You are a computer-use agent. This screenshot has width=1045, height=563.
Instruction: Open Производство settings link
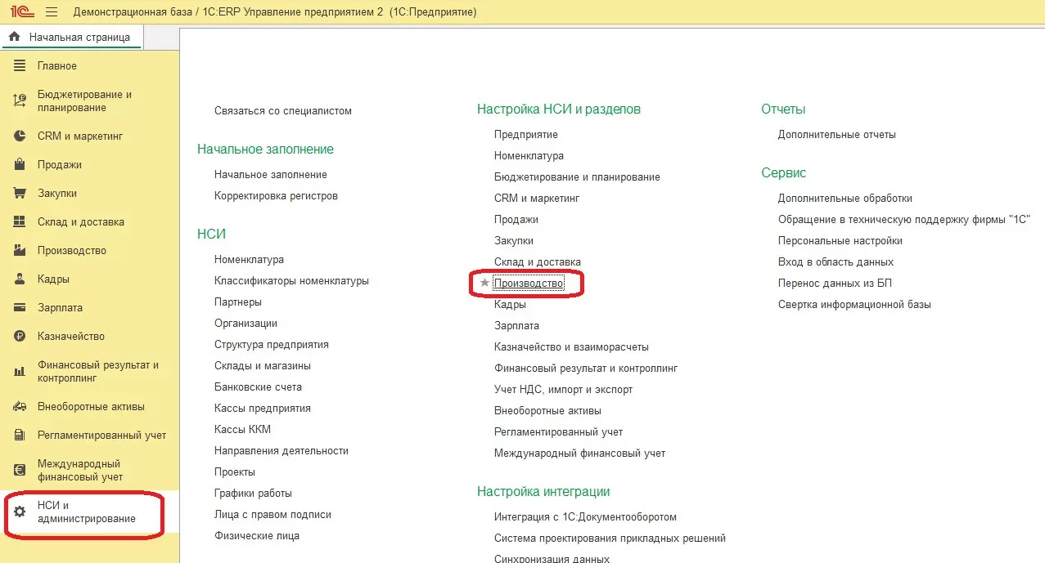click(x=529, y=283)
